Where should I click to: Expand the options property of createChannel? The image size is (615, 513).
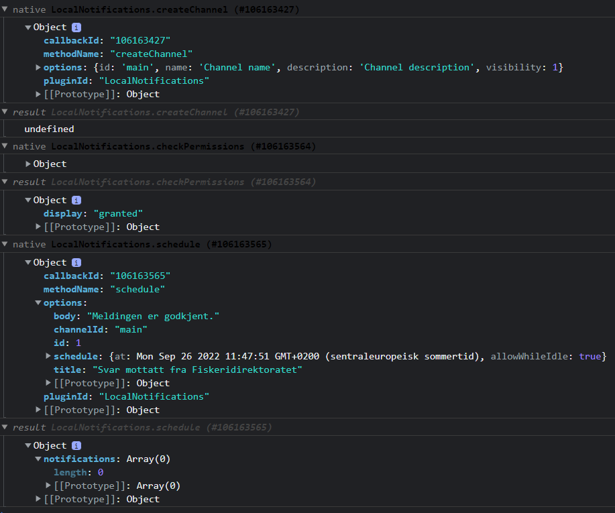coord(38,67)
